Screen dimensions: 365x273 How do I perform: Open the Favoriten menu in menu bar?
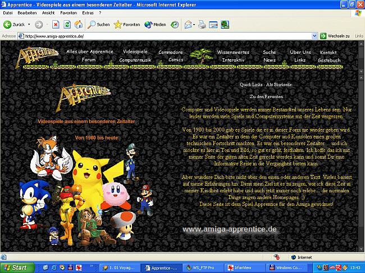(x=69, y=13)
